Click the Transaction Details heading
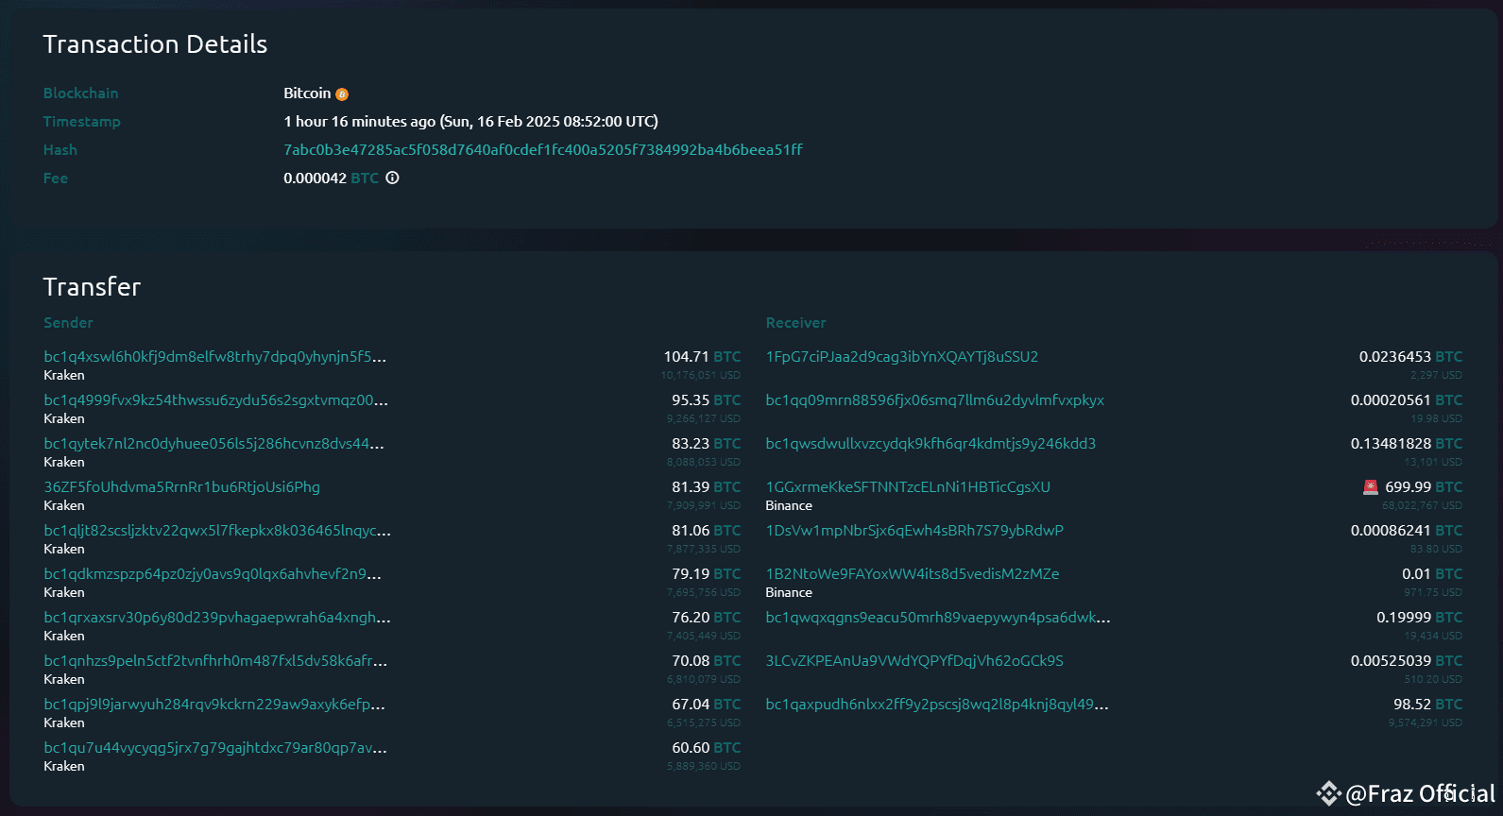The image size is (1503, 816). [155, 44]
